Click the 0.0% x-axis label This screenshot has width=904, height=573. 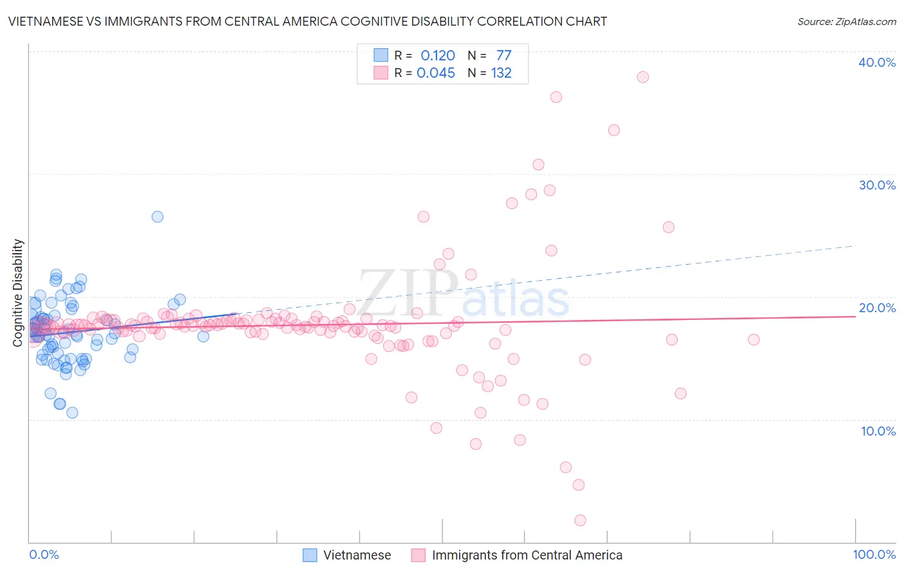(x=44, y=554)
